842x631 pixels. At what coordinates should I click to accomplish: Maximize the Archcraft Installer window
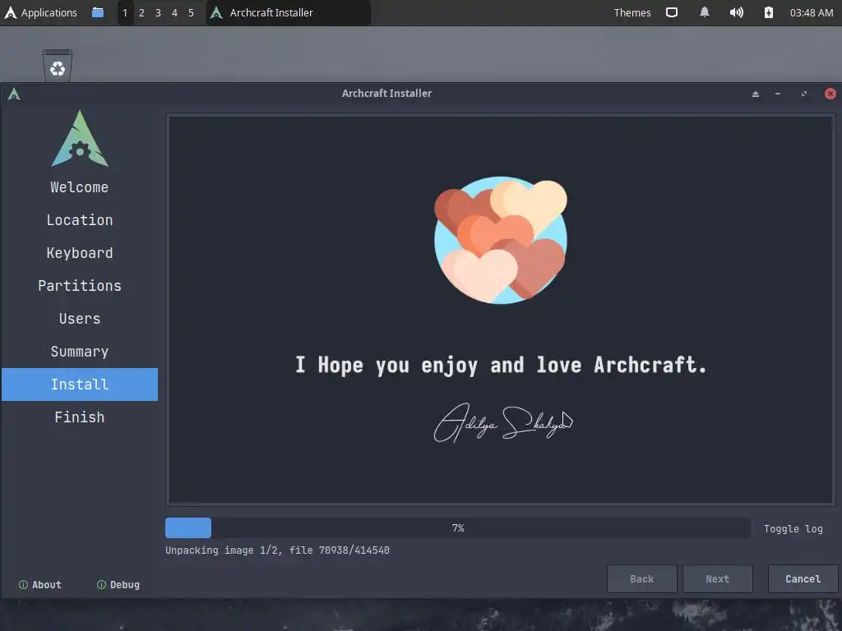[x=804, y=94]
